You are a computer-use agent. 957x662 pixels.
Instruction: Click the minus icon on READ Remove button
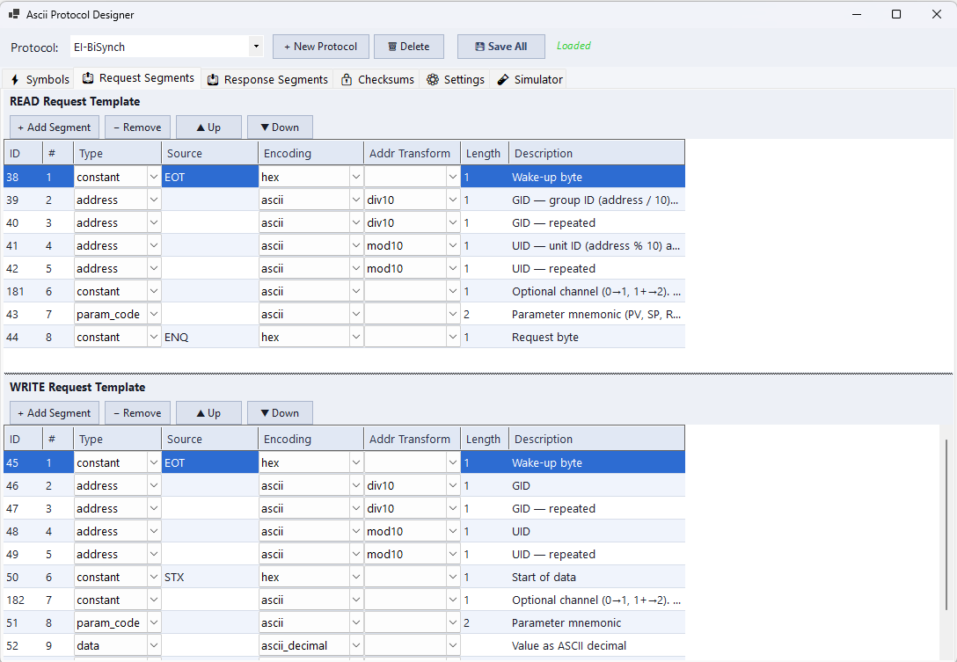(115, 127)
